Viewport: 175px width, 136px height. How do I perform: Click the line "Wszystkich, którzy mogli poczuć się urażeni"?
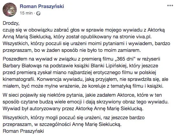pos(74,118)
